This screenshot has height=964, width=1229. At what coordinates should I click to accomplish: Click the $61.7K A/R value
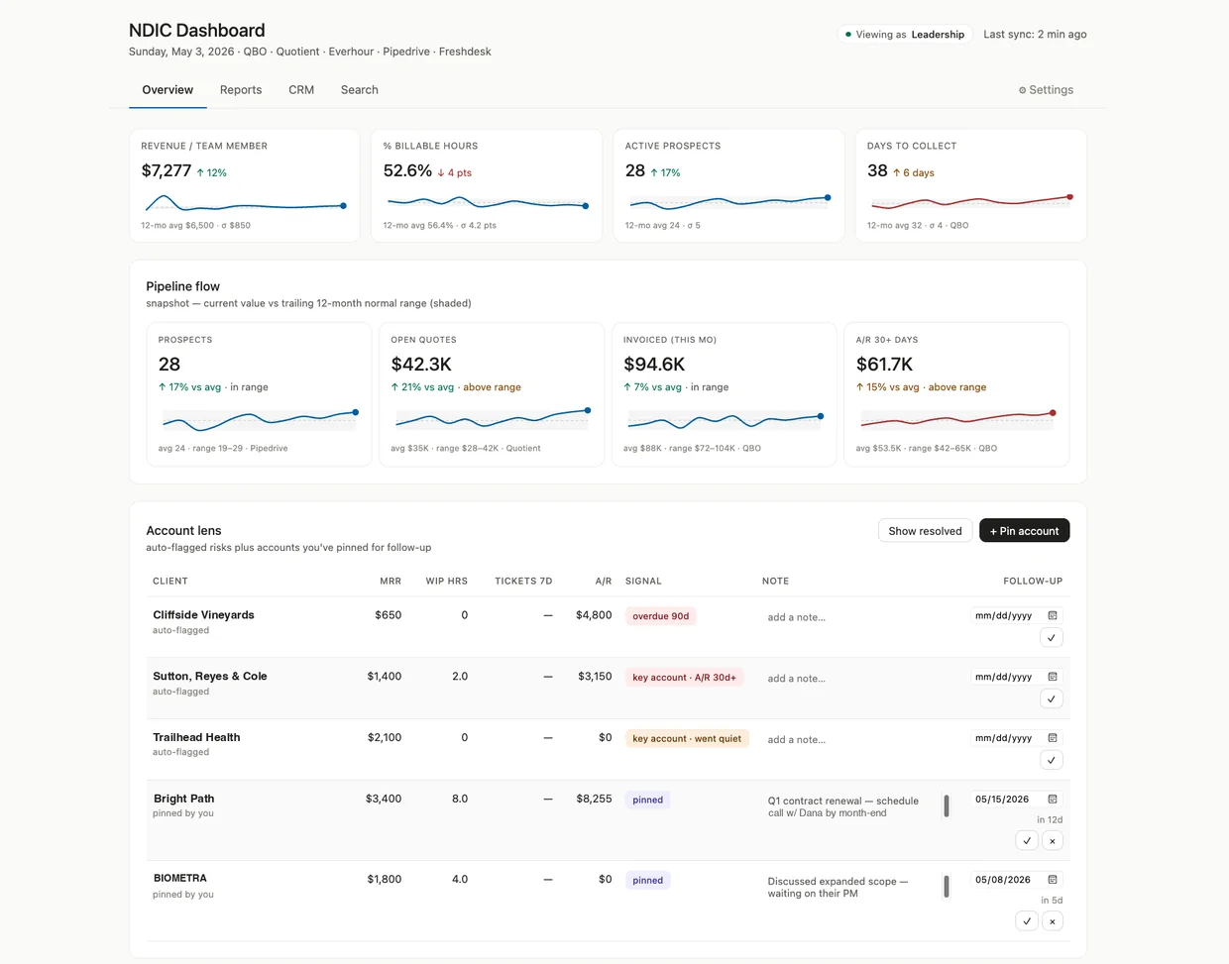pyautogui.click(x=885, y=365)
